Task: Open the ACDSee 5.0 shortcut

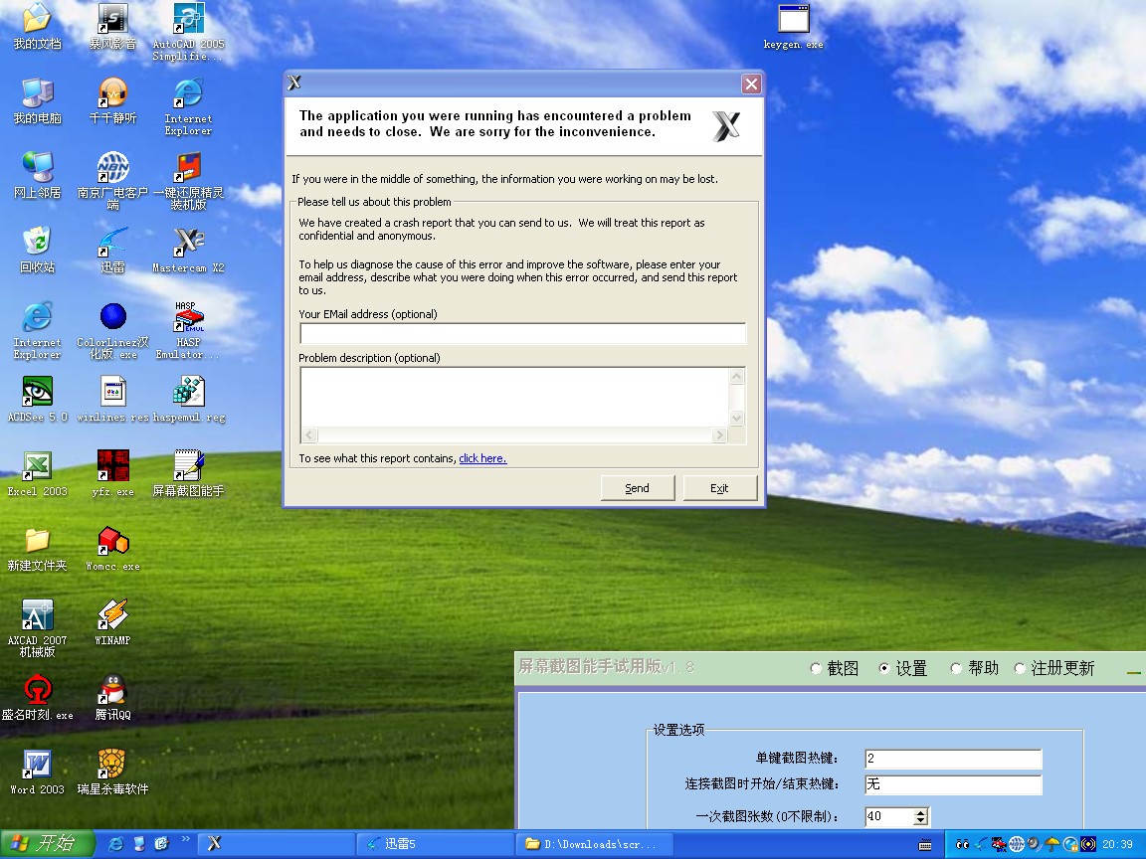Action: (x=37, y=400)
